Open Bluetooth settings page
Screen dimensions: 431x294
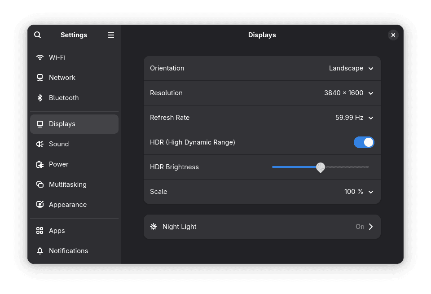[x=74, y=98]
